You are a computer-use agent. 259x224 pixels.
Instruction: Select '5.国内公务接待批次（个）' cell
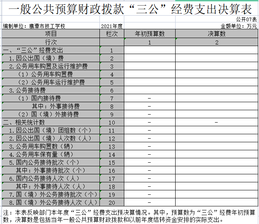click(51, 162)
